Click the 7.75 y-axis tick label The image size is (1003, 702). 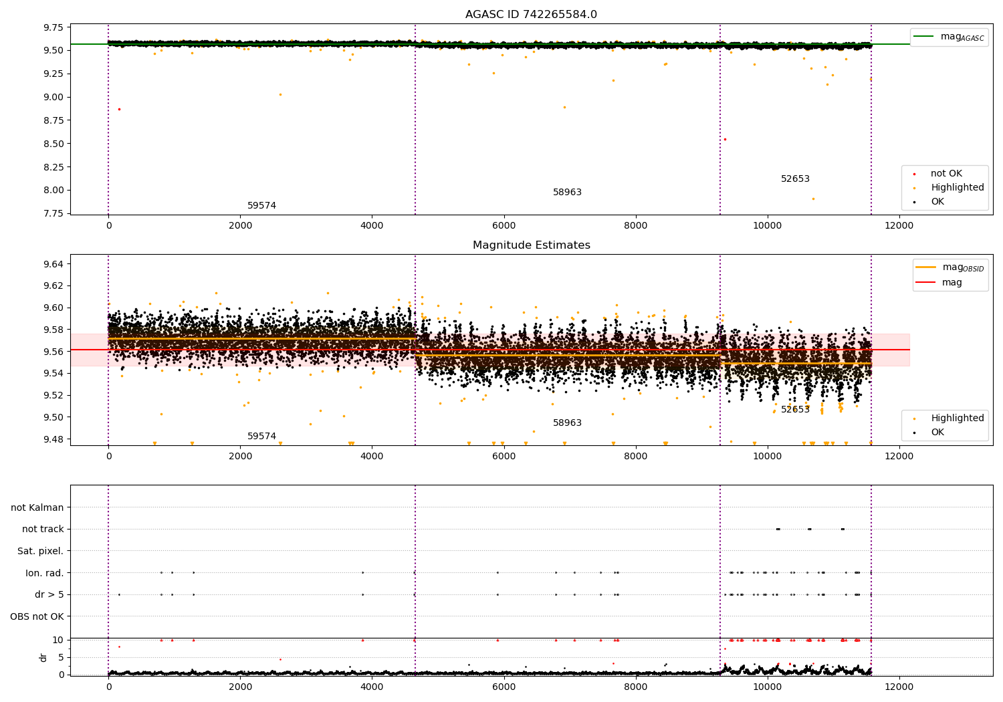[x=53, y=214]
